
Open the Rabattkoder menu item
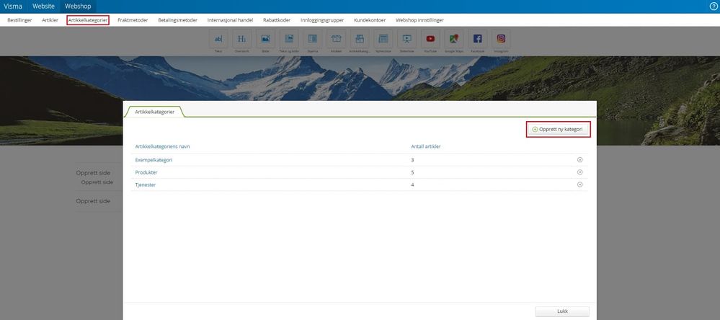click(277, 20)
